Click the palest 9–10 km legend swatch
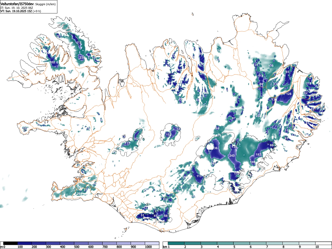The height and width of the screenshot is (249, 332). (x=307, y=243)
